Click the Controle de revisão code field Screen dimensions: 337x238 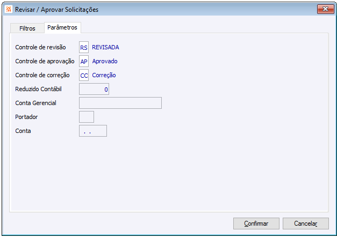click(x=84, y=48)
